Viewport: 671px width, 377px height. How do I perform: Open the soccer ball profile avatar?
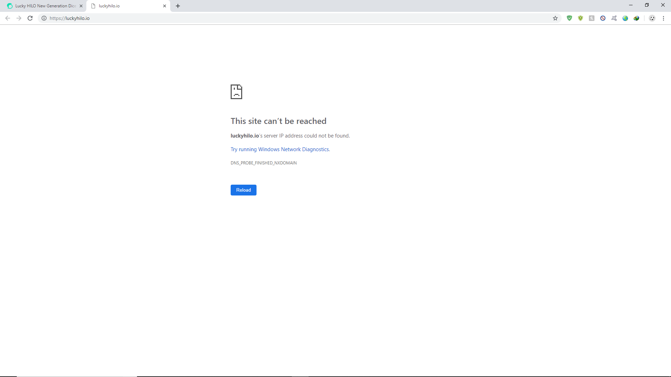652,18
